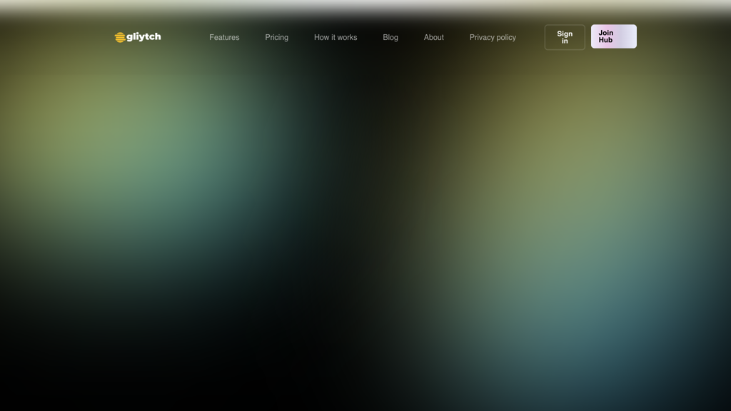Go to the Pricing section
The height and width of the screenshot is (411, 731).
pyautogui.click(x=276, y=37)
